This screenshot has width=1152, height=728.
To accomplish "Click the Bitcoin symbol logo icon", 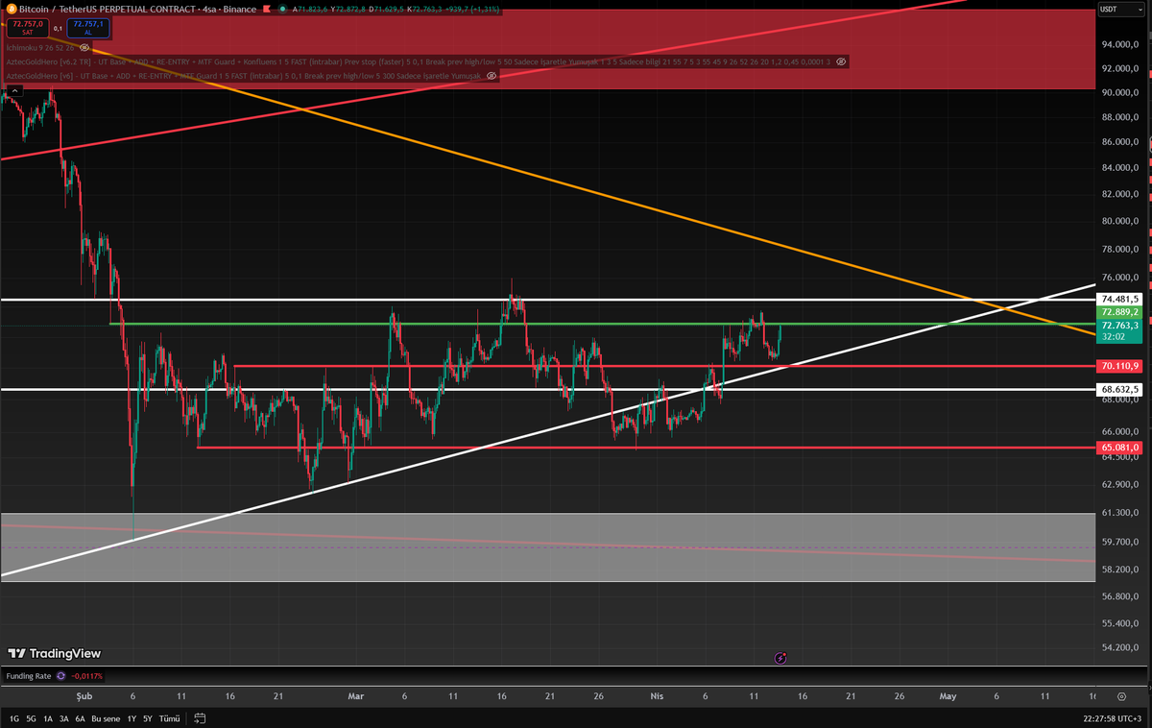I will pyautogui.click(x=10, y=9).
